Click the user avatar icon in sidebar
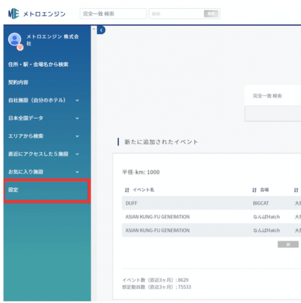The height and width of the screenshot is (303, 301). (x=15, y=40)
